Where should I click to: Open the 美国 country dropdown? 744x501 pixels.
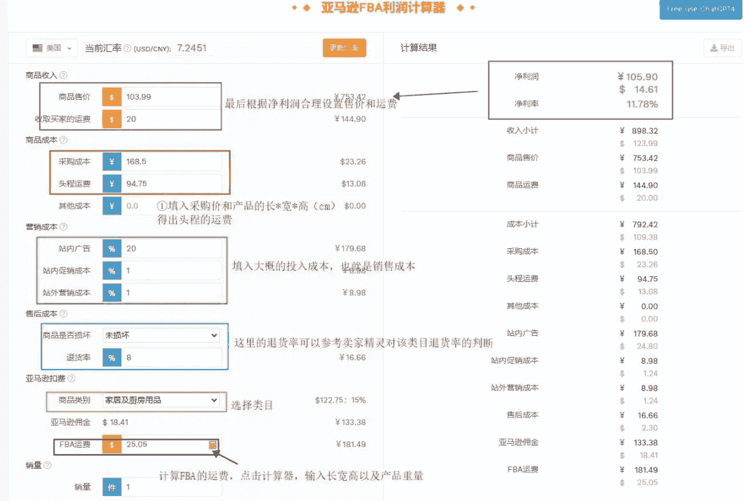pos(52,48)
